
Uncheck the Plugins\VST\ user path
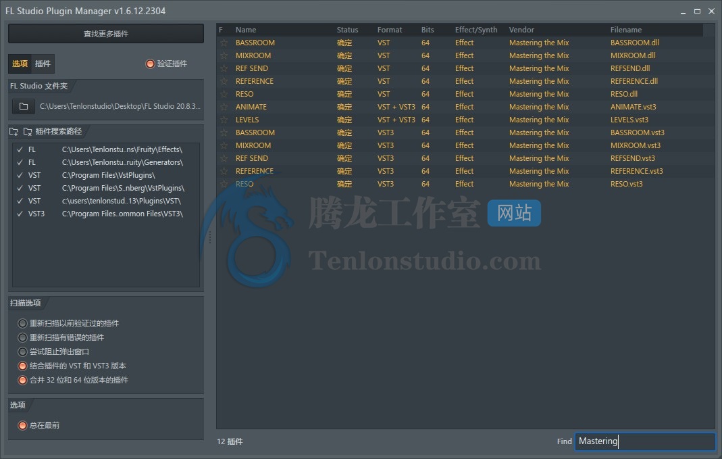point(20,201)
